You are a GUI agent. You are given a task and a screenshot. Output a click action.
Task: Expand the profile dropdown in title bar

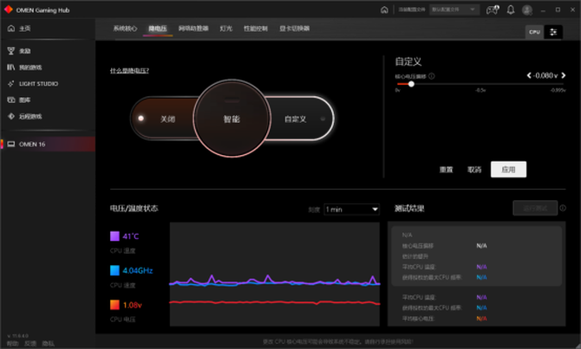tap(454, 10)
